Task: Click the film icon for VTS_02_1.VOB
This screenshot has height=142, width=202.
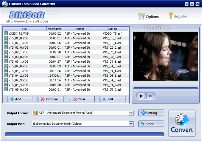Action: [6, 52]
